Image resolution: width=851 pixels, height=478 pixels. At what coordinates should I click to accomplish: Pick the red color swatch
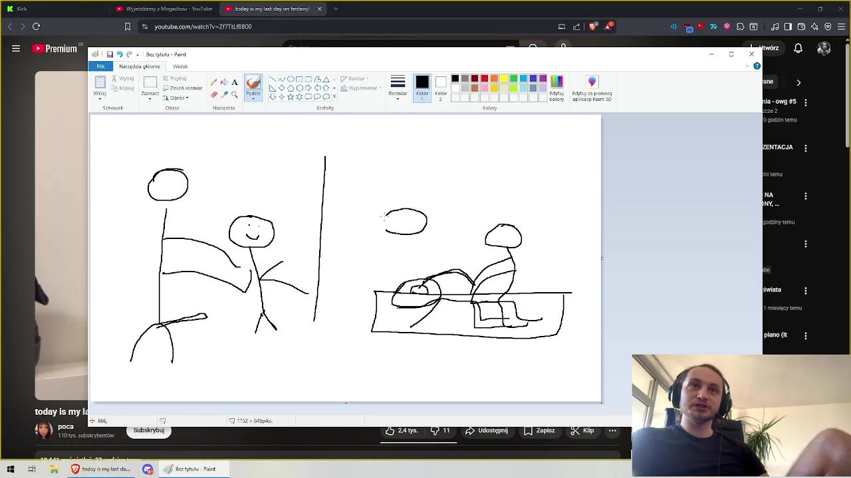point(485,79)
